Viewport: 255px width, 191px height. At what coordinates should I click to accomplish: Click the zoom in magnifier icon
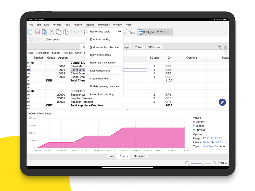(214, 163)
